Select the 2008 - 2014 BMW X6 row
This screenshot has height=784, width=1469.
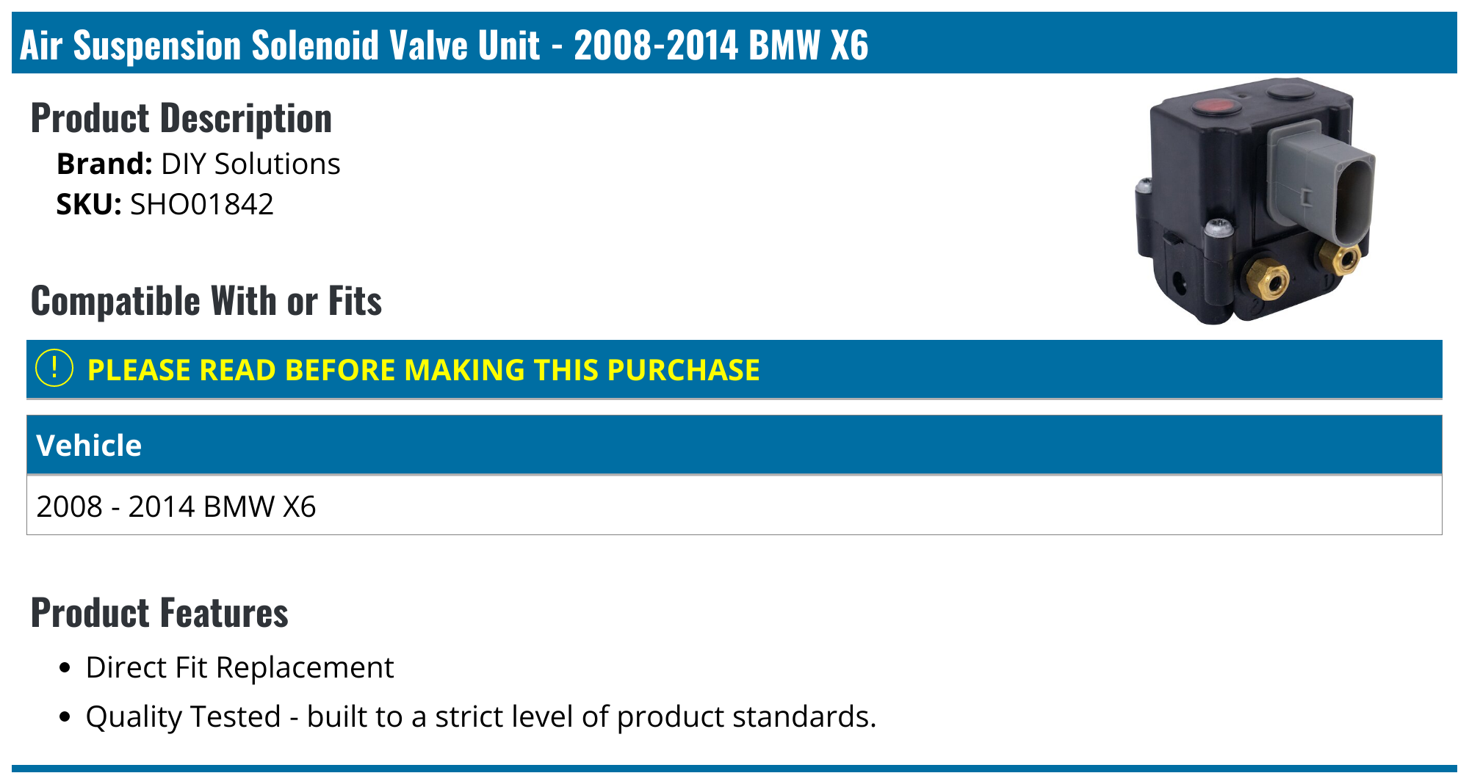pos(176,507)
